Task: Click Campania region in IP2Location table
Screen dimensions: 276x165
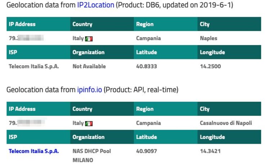Action: pyautogui.click(x=148, y=38)
